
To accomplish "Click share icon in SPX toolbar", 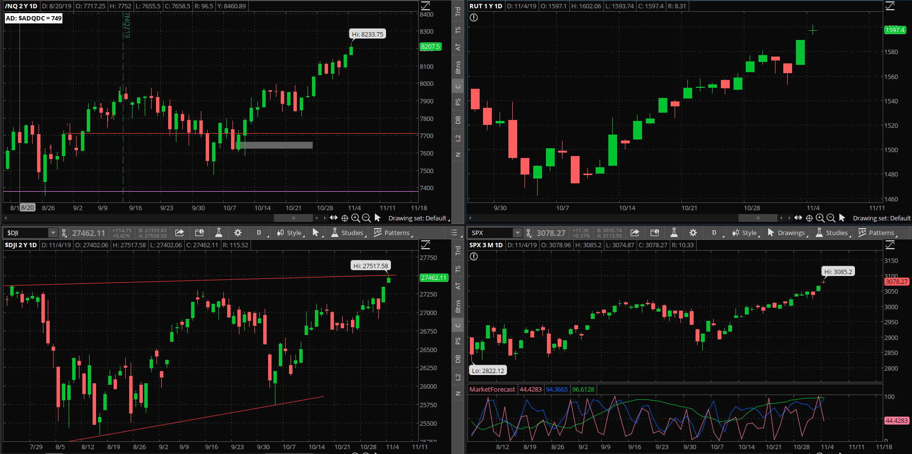I will [635, 233].
